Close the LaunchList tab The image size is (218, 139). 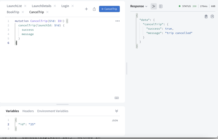pyautogui.click(x=25, y=6)
